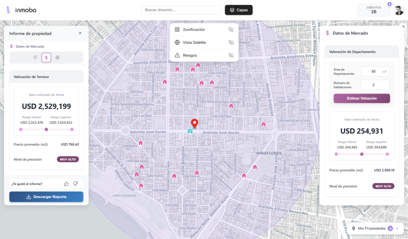Click the inmoba logo
408x239 pixels.
[22, 10]
